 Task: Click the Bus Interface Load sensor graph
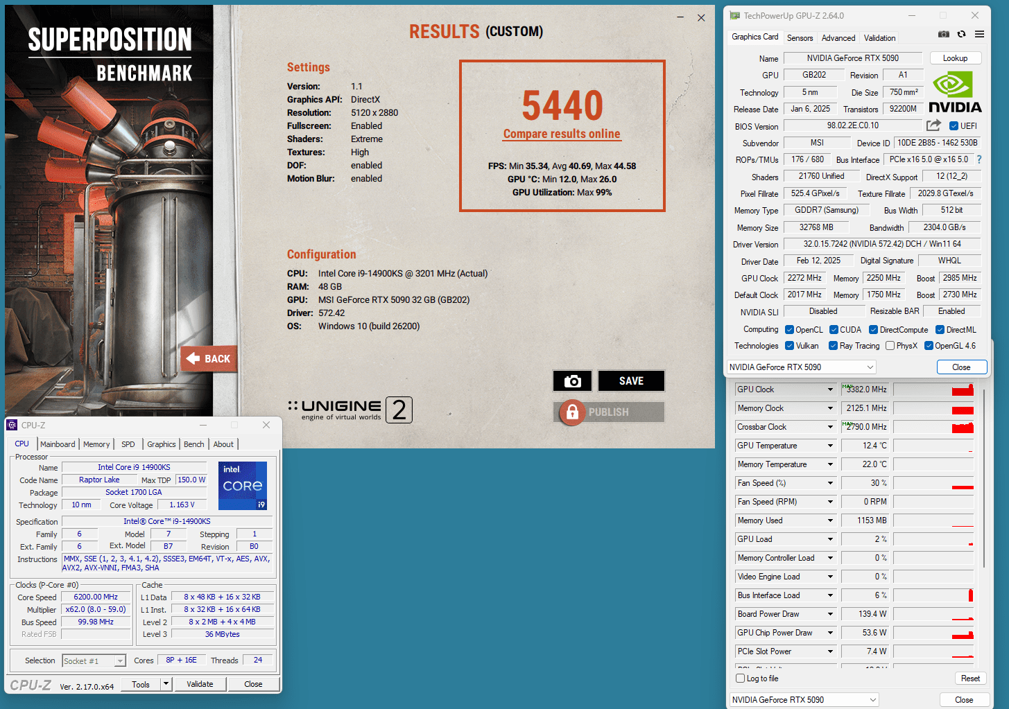[x=933, y=595]
